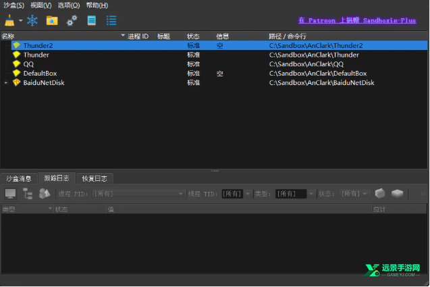Screen dimensions: 430x287
Task: Expand the BaiduNetDisk tree node
Action: pyautogui.click(x=6, y=82)
